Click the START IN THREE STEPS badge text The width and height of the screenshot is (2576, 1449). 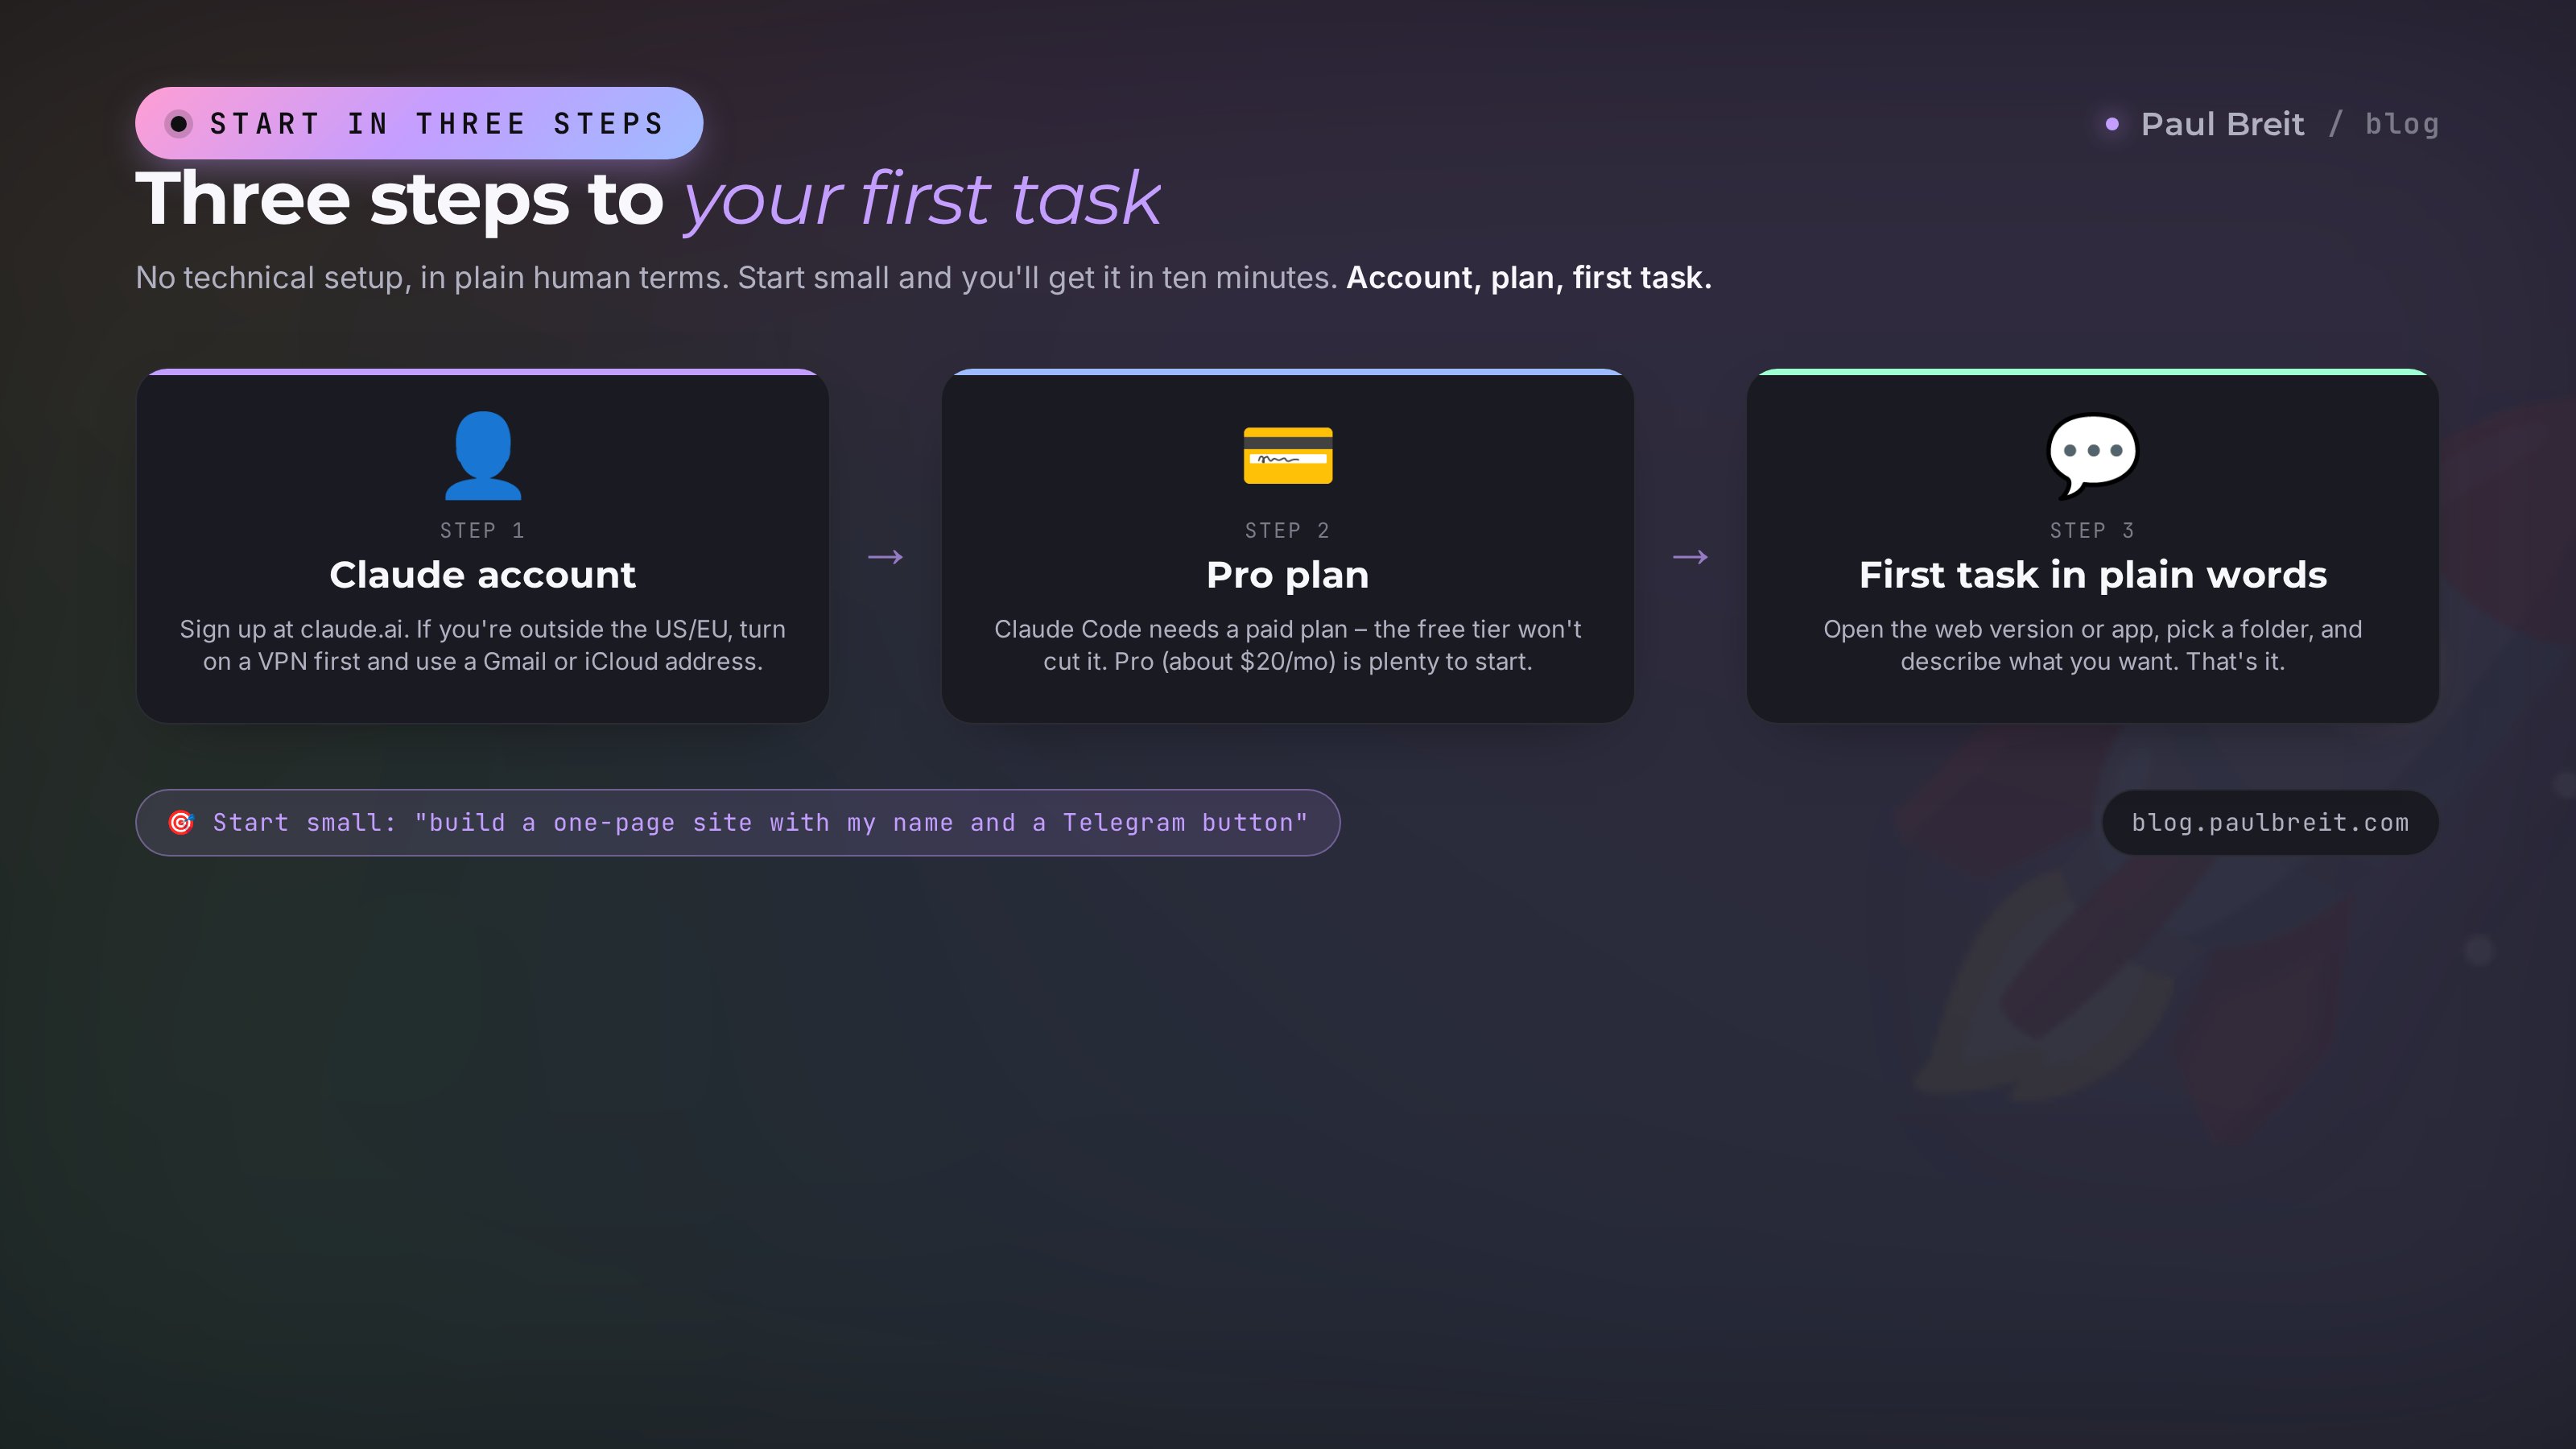point(438,124)
